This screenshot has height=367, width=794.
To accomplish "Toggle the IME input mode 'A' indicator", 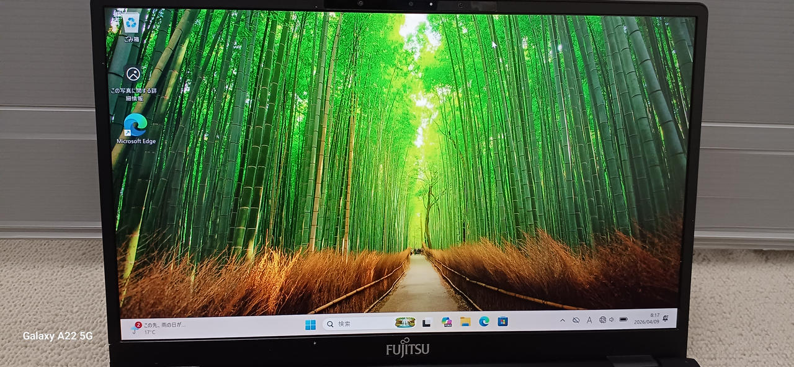I will [589, 320].
